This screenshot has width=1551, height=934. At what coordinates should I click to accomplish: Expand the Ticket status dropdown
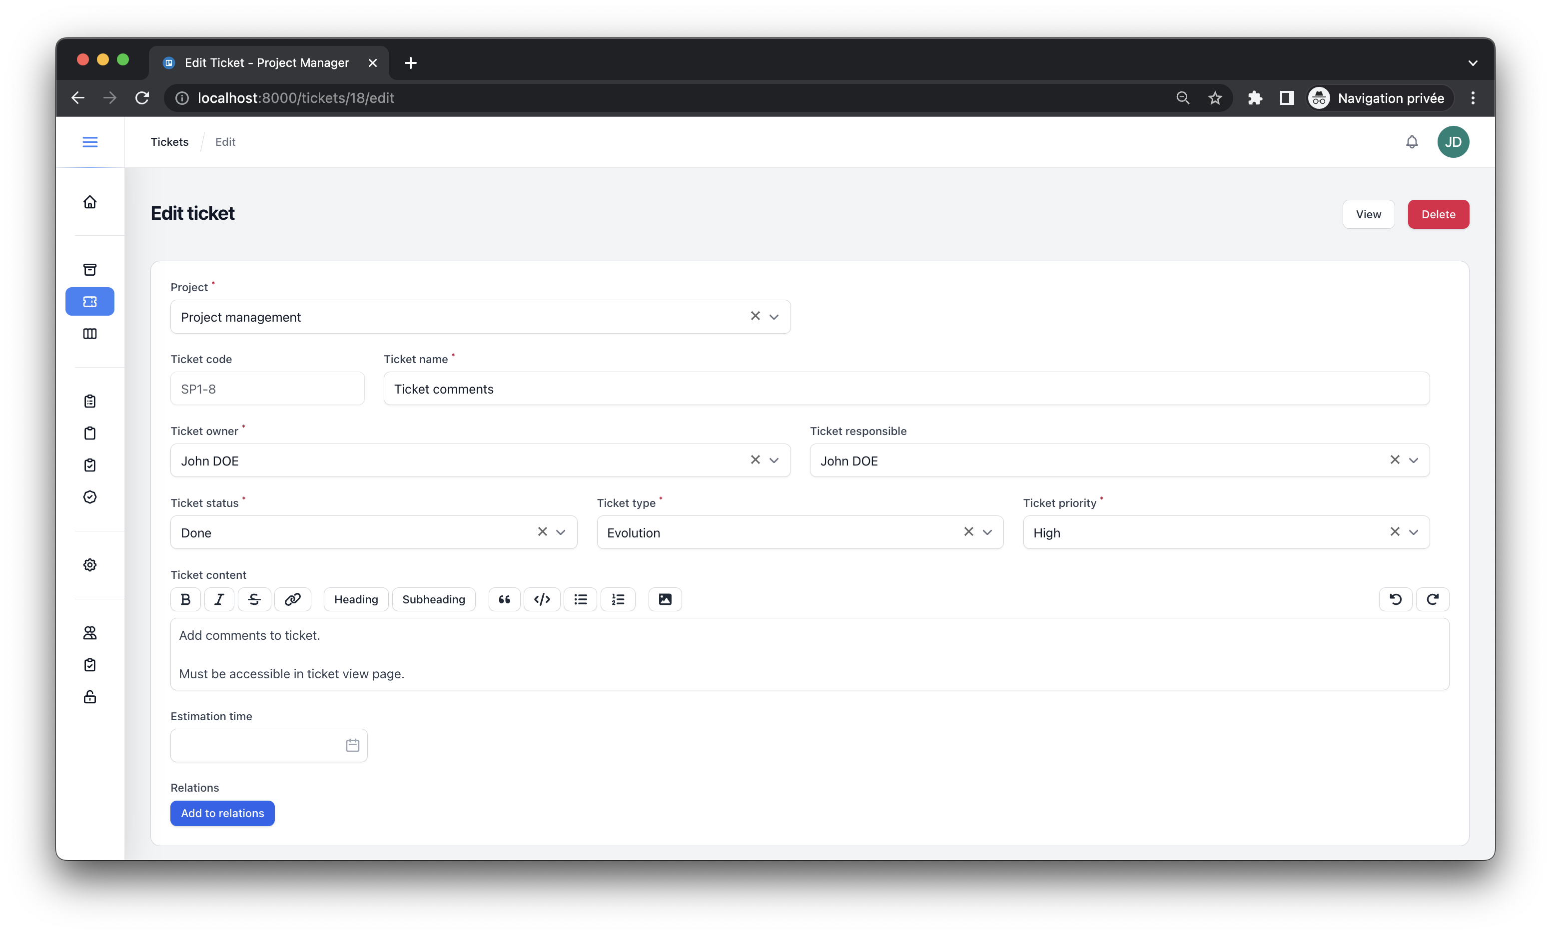tap(561, 532)
